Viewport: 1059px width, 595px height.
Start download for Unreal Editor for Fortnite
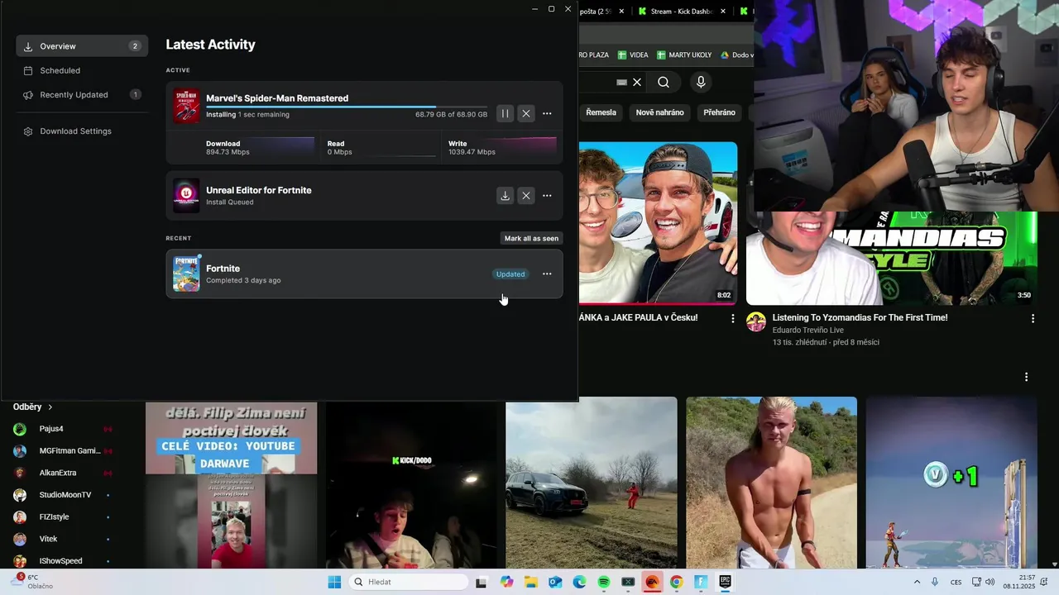[x=505, y=196]
